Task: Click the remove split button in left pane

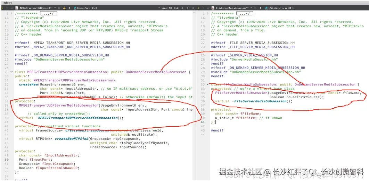Action: pyautogui.click(x=193, y=8)
